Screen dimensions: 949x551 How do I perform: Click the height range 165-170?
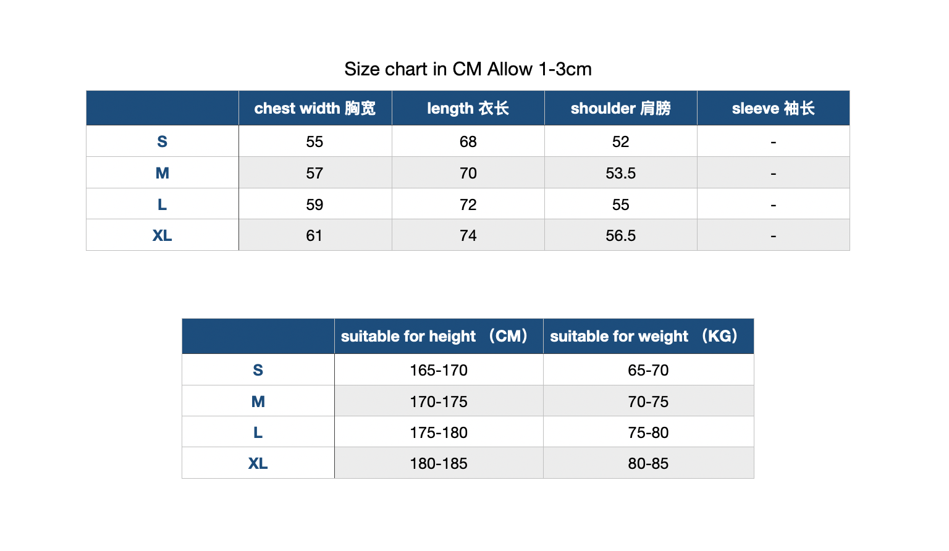click(x=439, y=370)
